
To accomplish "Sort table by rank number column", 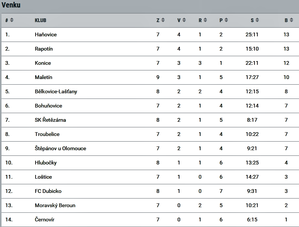I will pyautogui.click(x=12, y=20).
